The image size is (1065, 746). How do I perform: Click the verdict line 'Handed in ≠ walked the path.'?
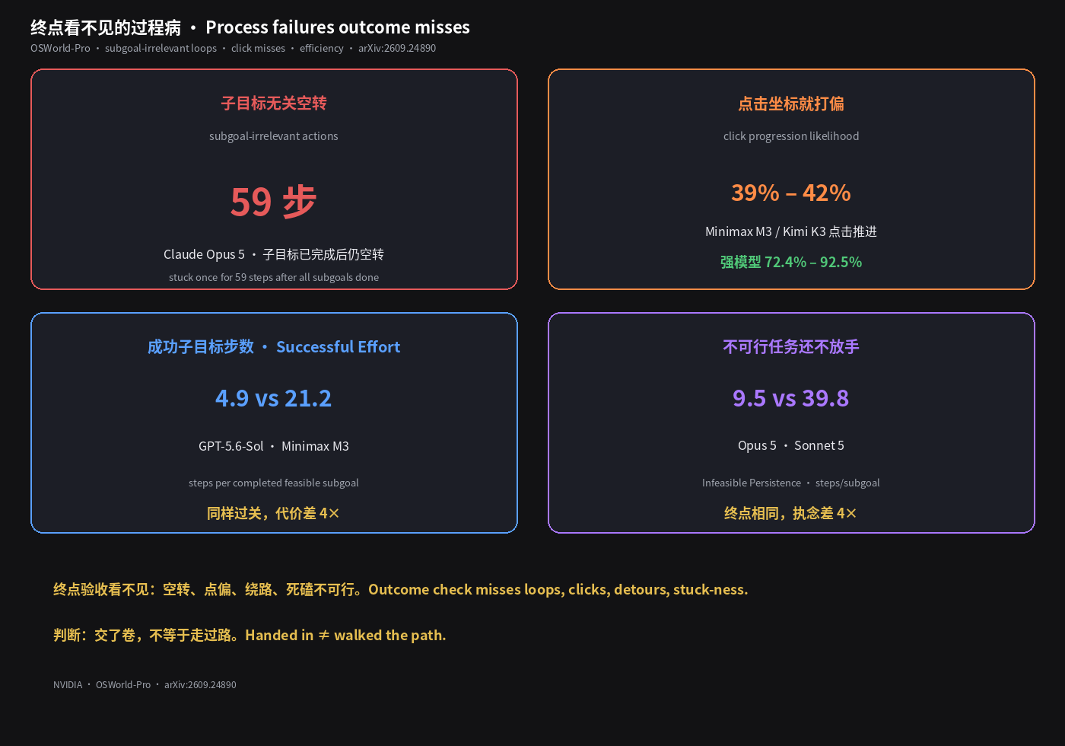click(x=345, y=635)
